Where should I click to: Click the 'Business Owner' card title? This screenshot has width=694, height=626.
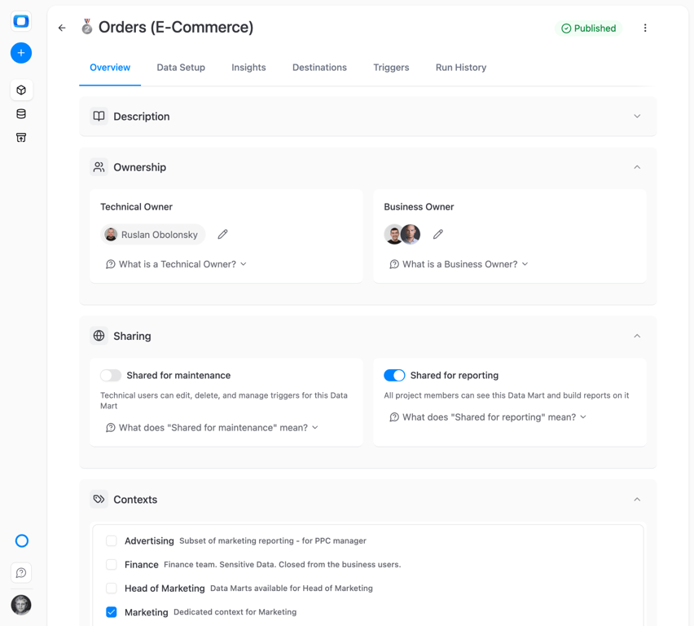(x=419, y=207)
